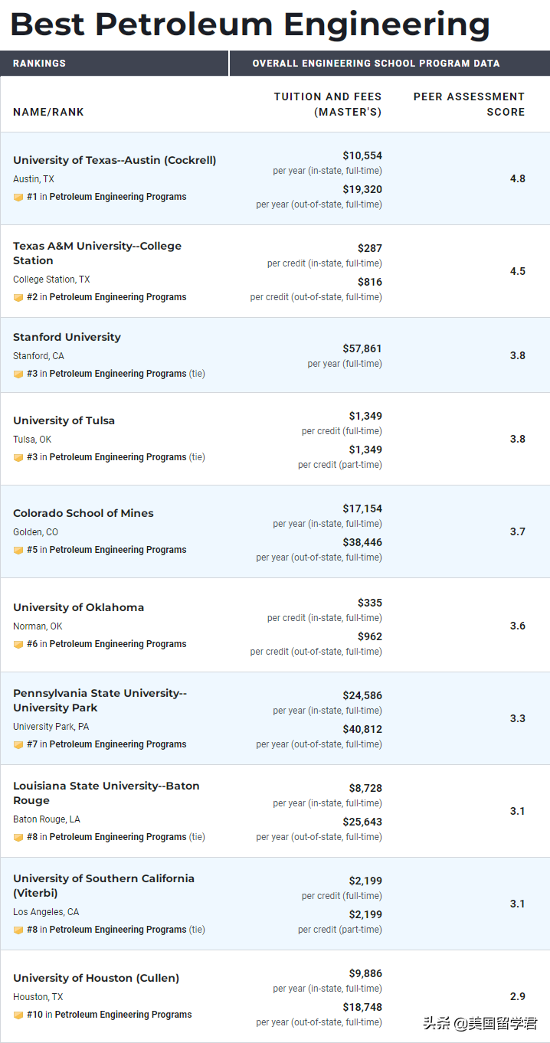Click the #6 rank badge icon
Viewport: 550px width, 1043px height.
pyautogui.click(x=18, y=645)
